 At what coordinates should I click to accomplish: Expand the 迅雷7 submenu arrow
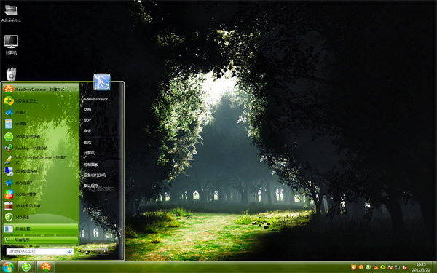pos(74,112)
